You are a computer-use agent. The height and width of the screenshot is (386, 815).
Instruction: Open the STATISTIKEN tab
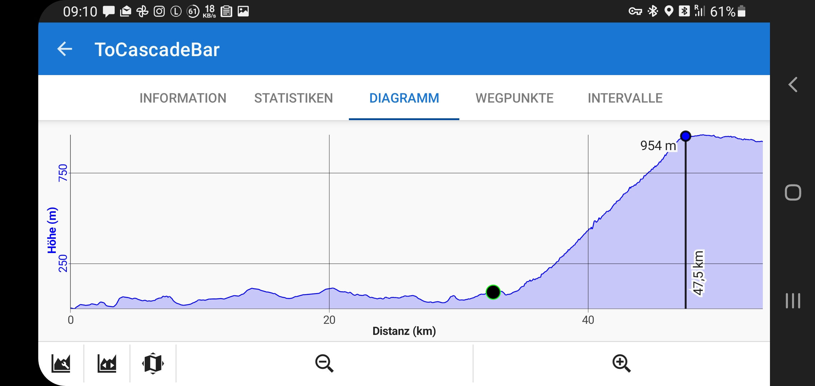click(x=293, y=98)
